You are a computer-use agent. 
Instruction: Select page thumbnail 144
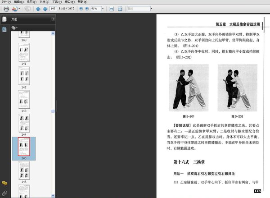(x=24, y=123)
